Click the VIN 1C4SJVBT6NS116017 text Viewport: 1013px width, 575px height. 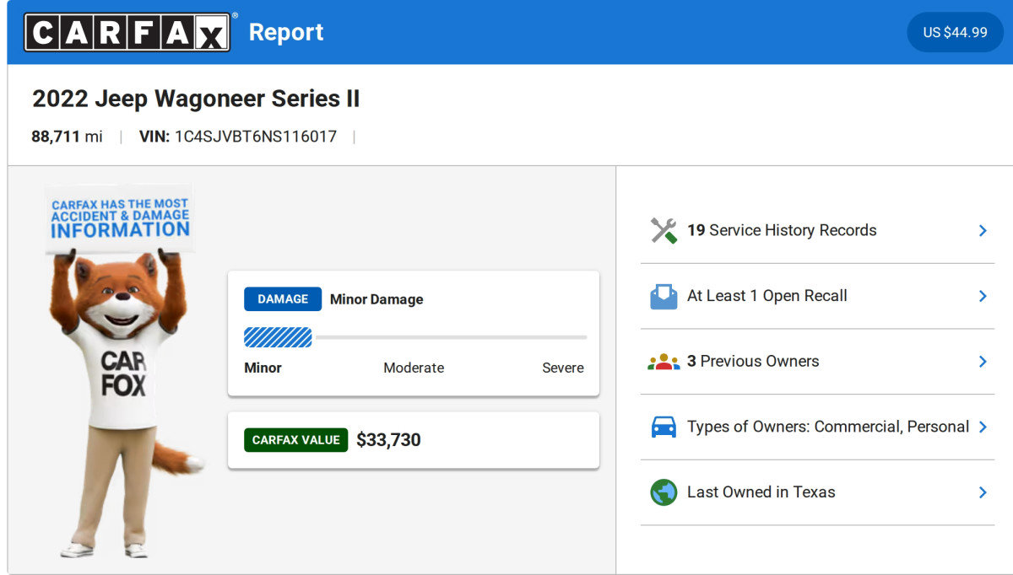pos(238,137)
